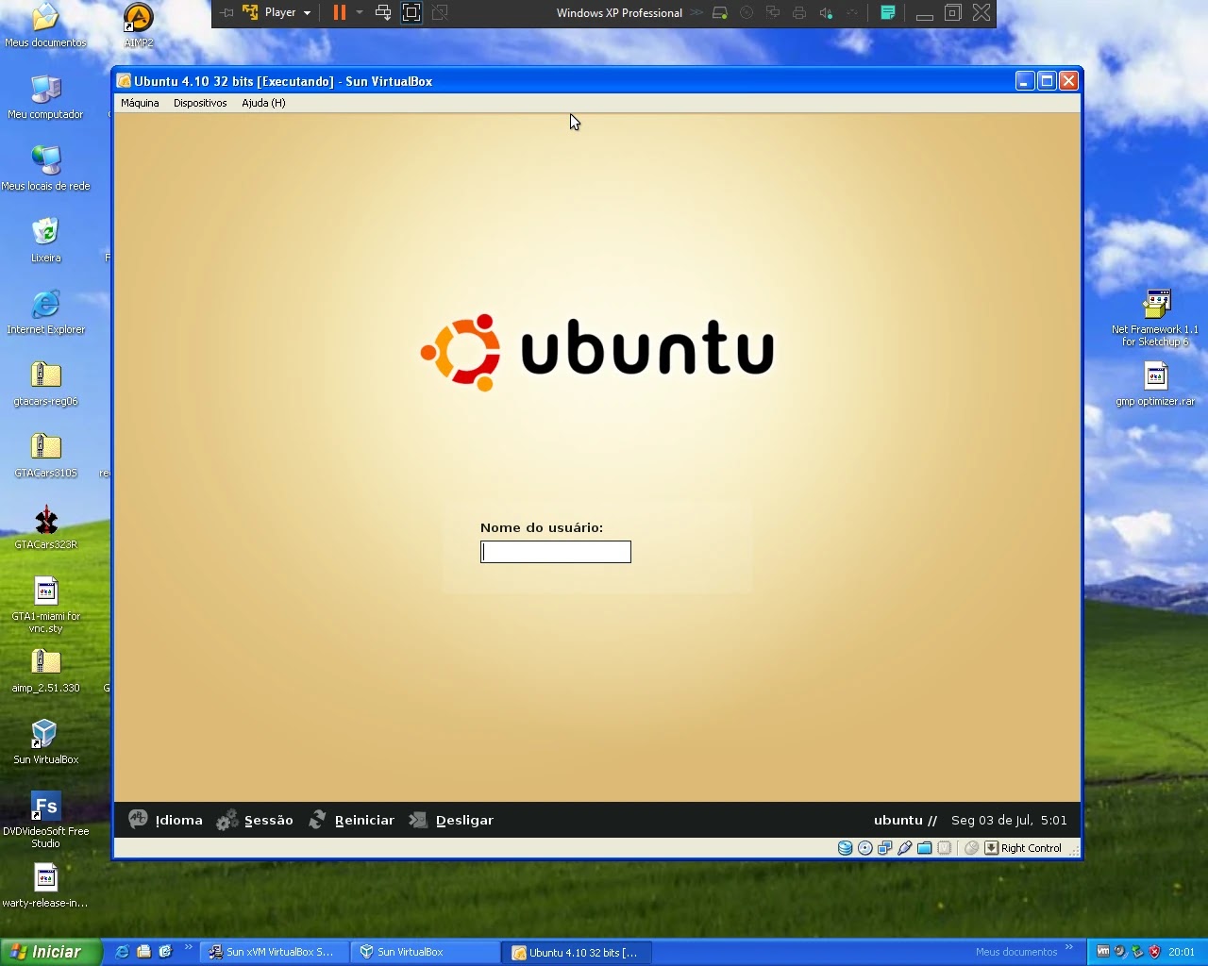The image size is (1208, 966).
Task: Select gtacars-reg06 archive icon
Action: click(x=45, y=384)
